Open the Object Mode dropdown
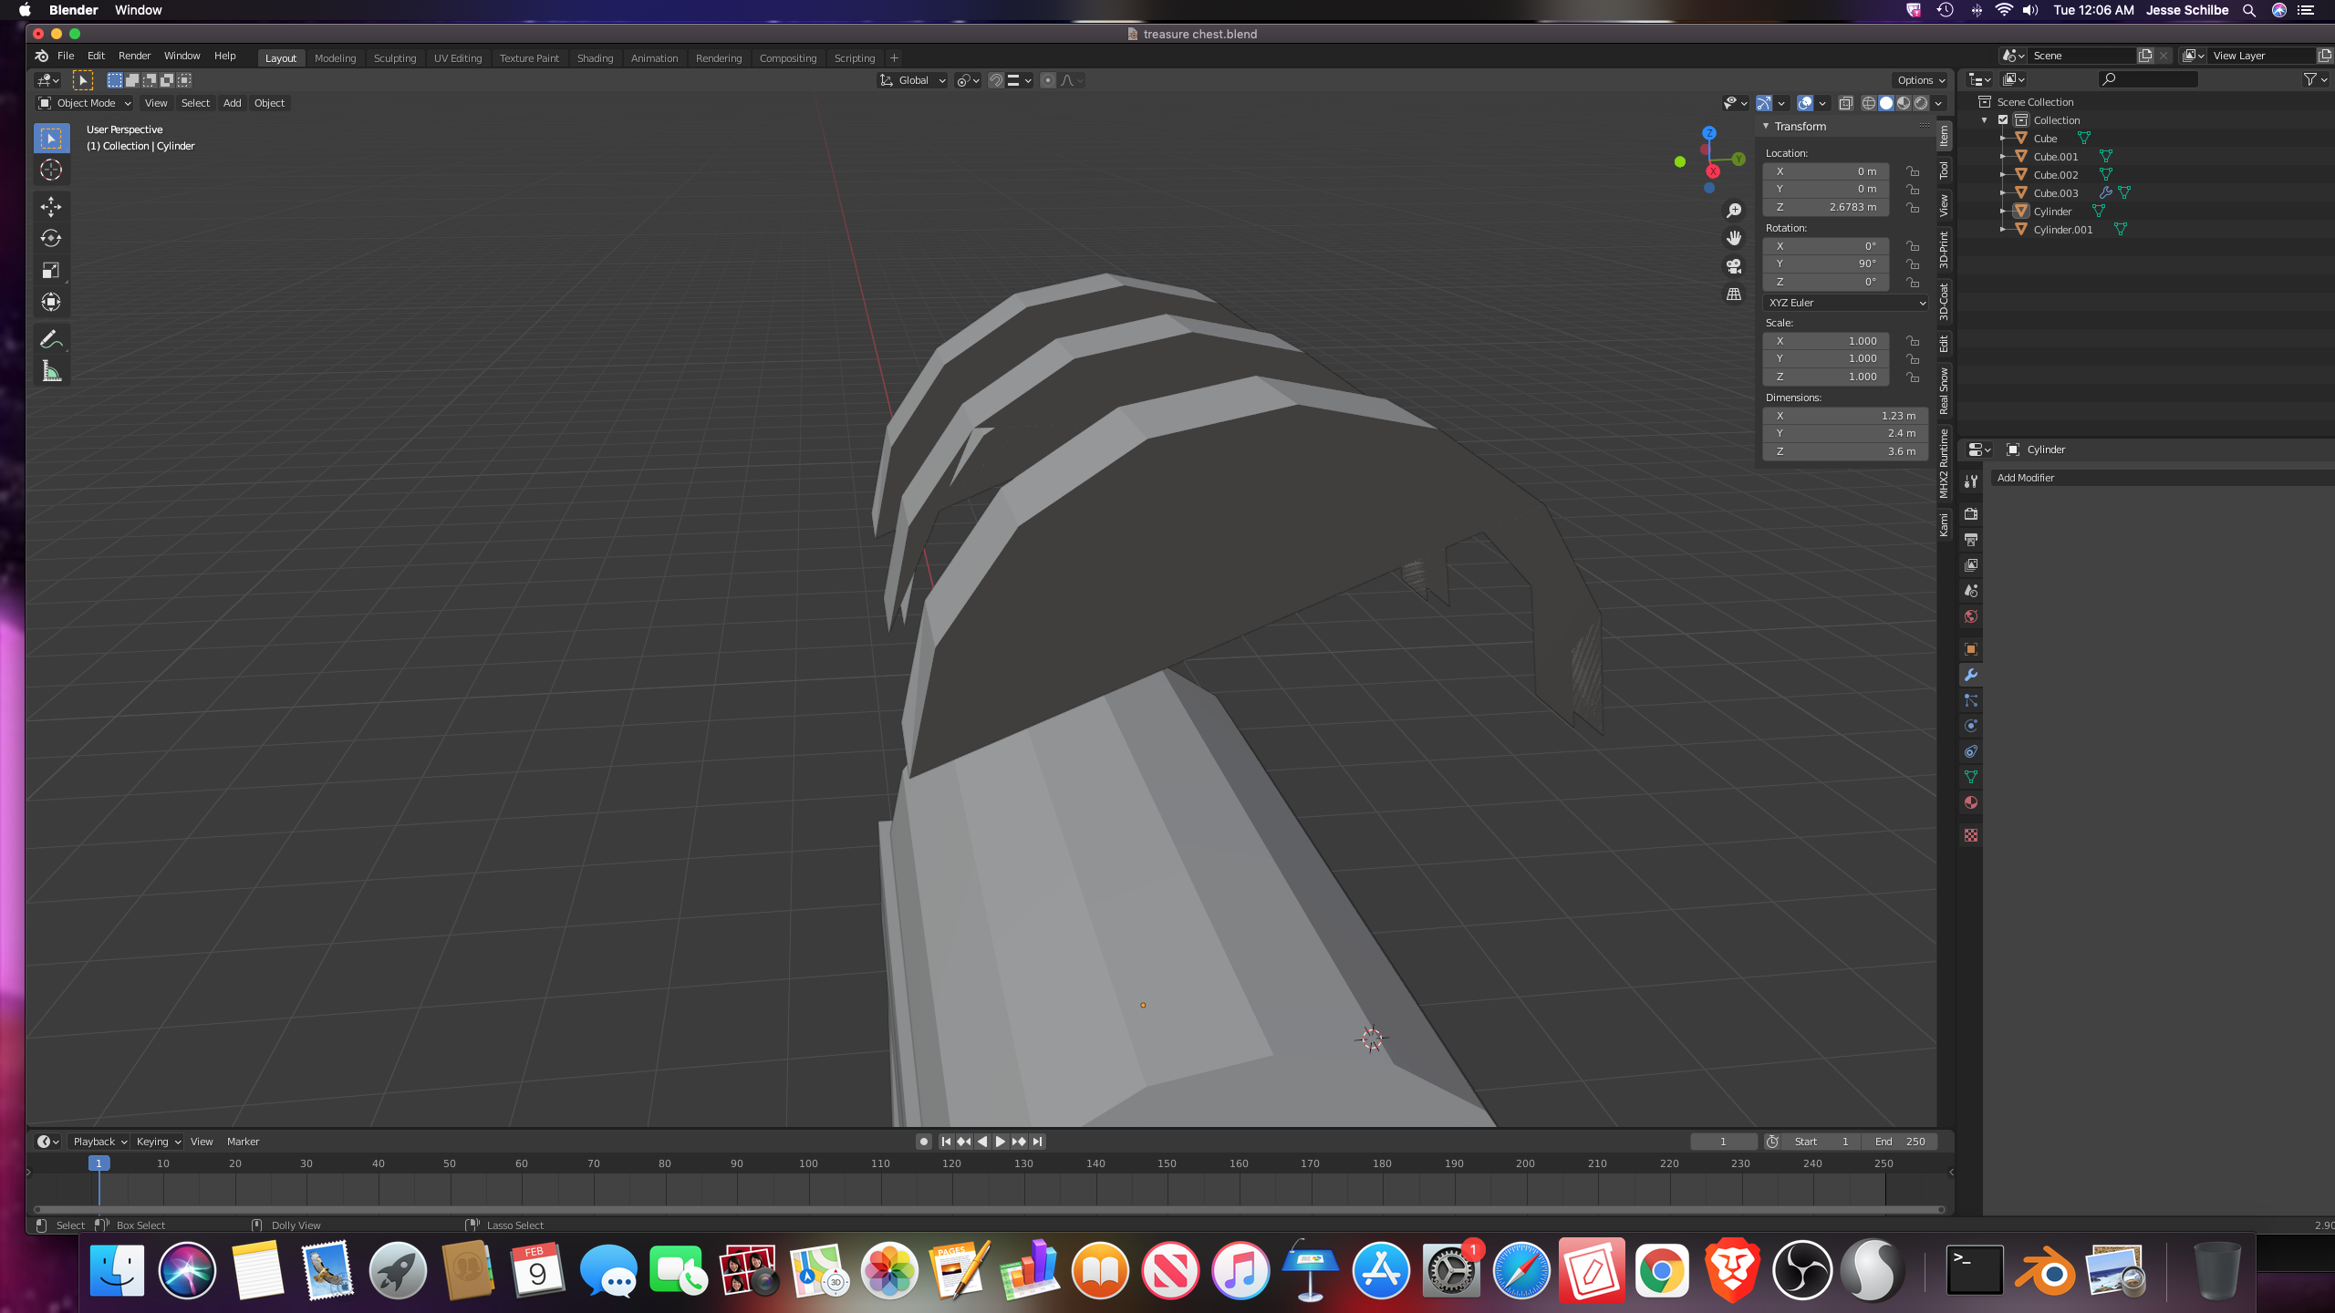Screen dimensions: 2335x1313 tap(85, 103)
